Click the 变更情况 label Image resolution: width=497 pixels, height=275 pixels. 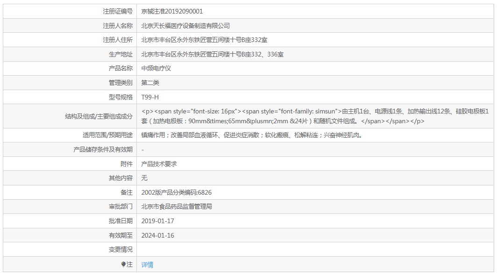coord(121,250)
